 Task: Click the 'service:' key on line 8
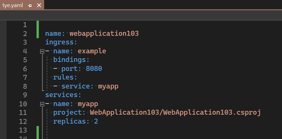[x=78, y=86]
